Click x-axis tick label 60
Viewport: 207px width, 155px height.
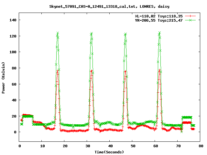point(156,146)
